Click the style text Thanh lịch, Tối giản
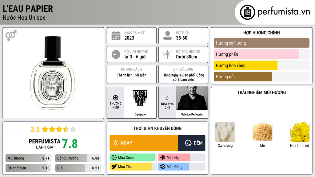The height and width of the screenshot is (177, 315). [132, 75]
